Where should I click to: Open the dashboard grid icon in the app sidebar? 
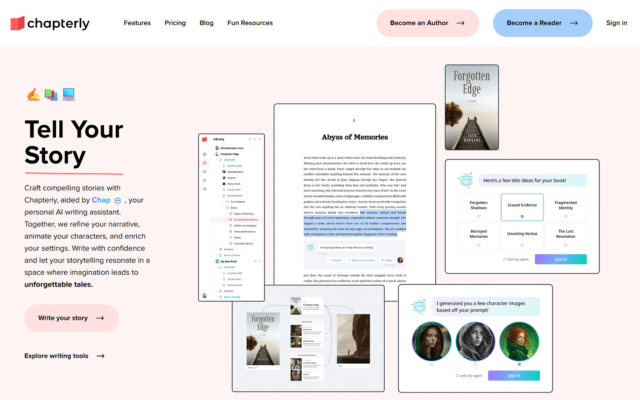pos(204,154)
